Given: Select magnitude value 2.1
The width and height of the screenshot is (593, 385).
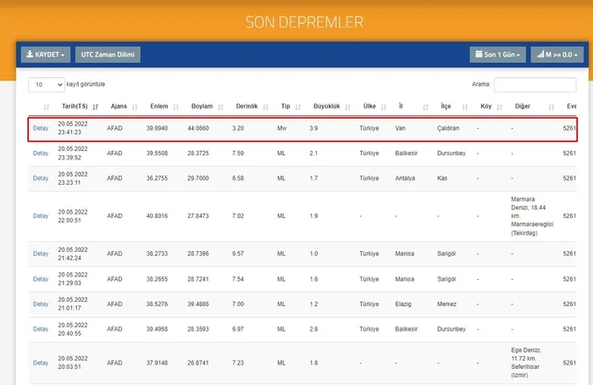Looking at the screenshot, I should tap(313, 153).
